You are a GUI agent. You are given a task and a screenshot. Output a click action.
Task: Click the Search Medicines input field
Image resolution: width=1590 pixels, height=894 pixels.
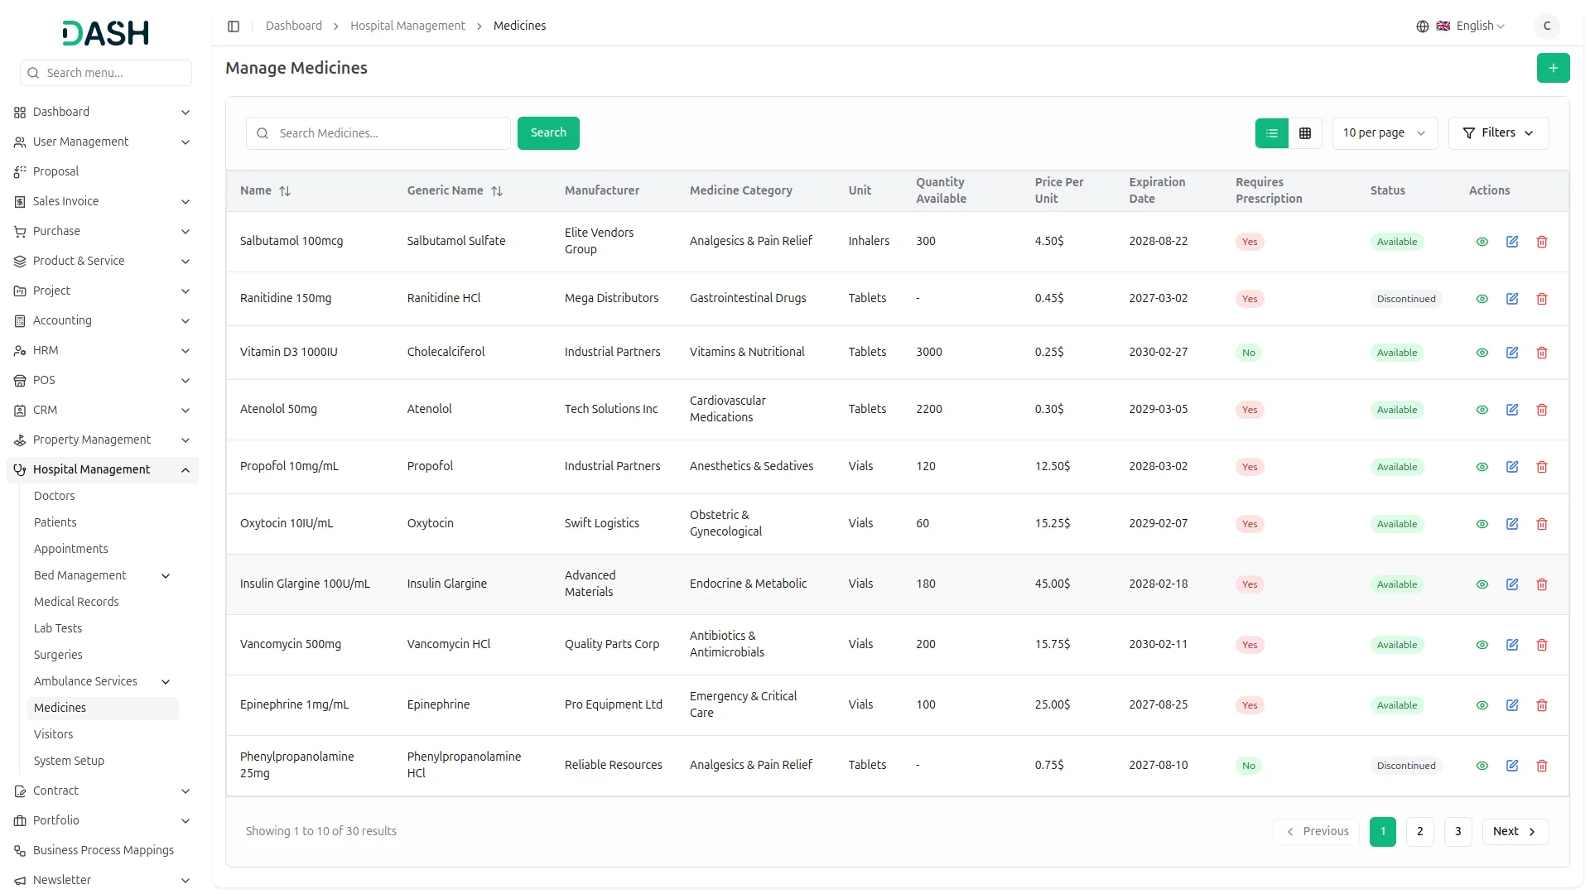coord(389,133)
